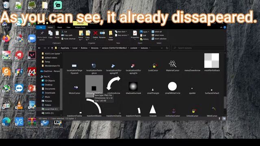This screenshot has width=260, height=146.
Task: Select the smallWhiteCircle file
Action: coord(173,88)
